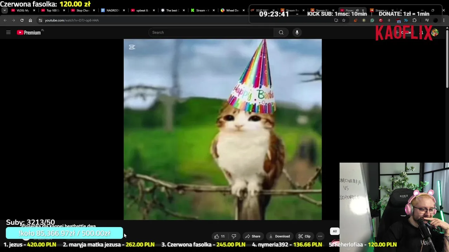Like the video with thumbs up
Viewport: 449px width, 252px height.
pos(220,236)
